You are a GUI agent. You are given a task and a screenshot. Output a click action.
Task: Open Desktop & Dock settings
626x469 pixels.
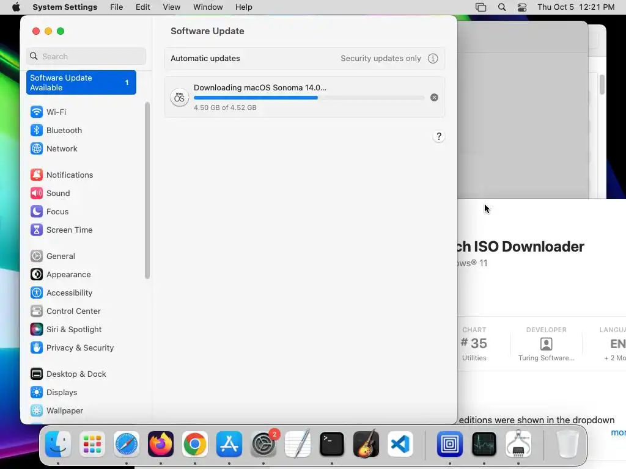(68, 374)
